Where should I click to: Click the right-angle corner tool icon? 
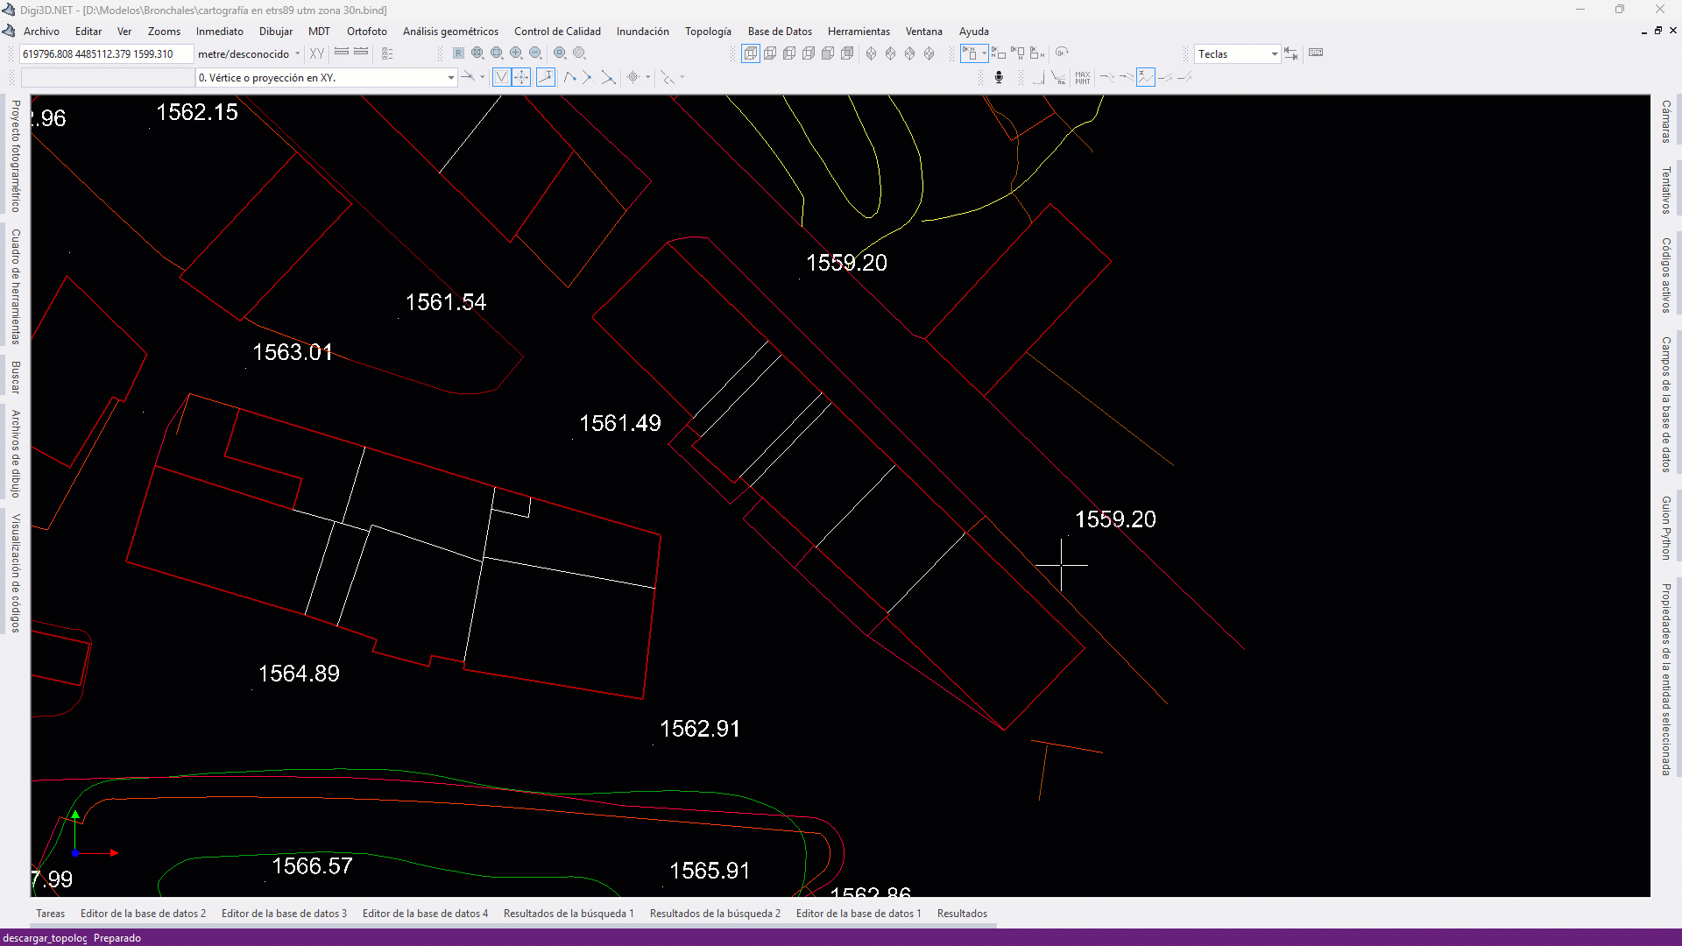click(1039, 77)
